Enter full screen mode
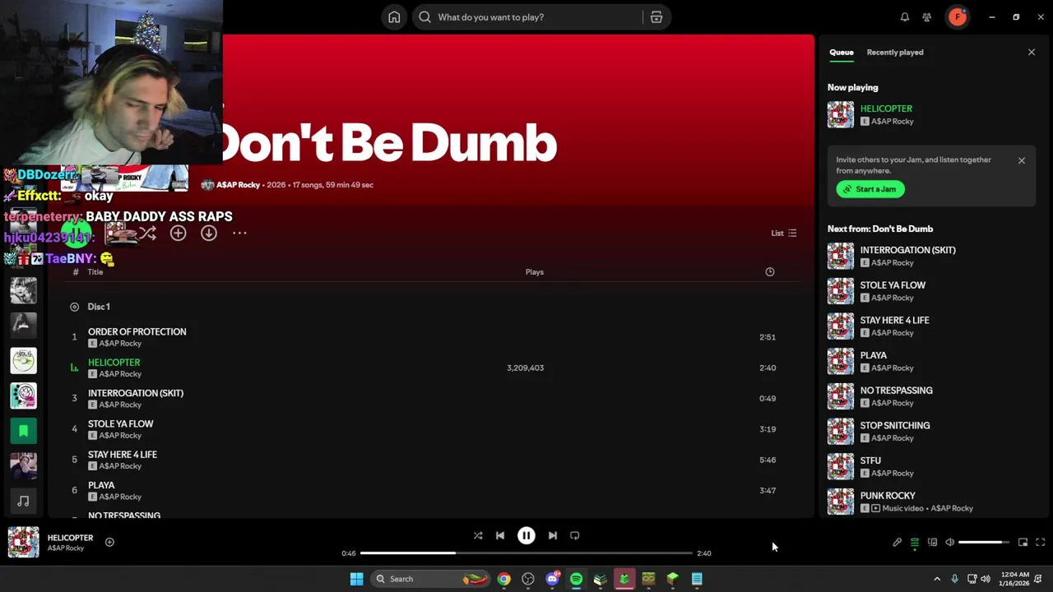This screenshot has height=592, width=1053. [x=1040, y=543]
